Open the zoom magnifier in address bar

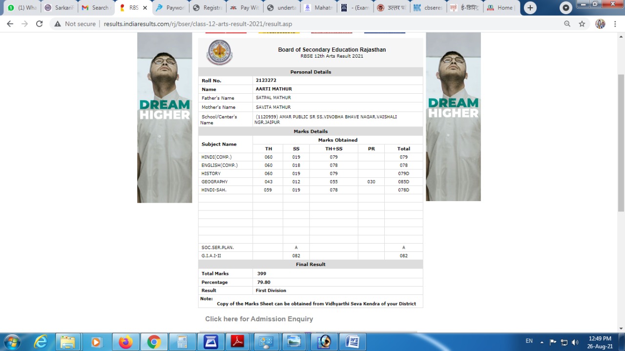pyautogui.click(x=567, y=23)
